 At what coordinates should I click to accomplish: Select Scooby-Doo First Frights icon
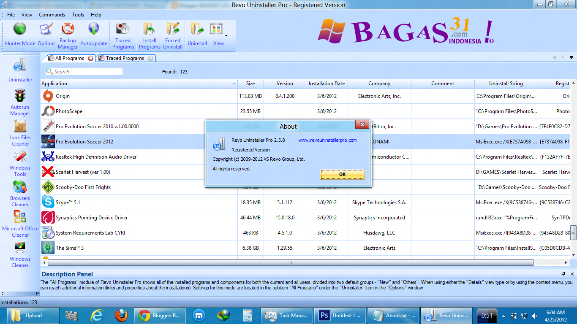pyautogui.click(x=48, y=187)
